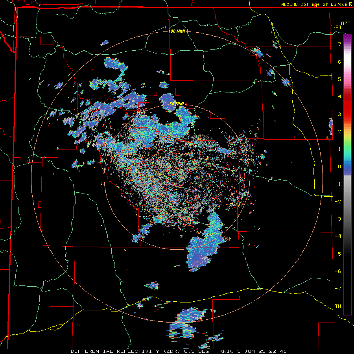This screenshot has width=354, height=354.
Task: Click the 0 dB value on color scale
Action: (339, 167)
